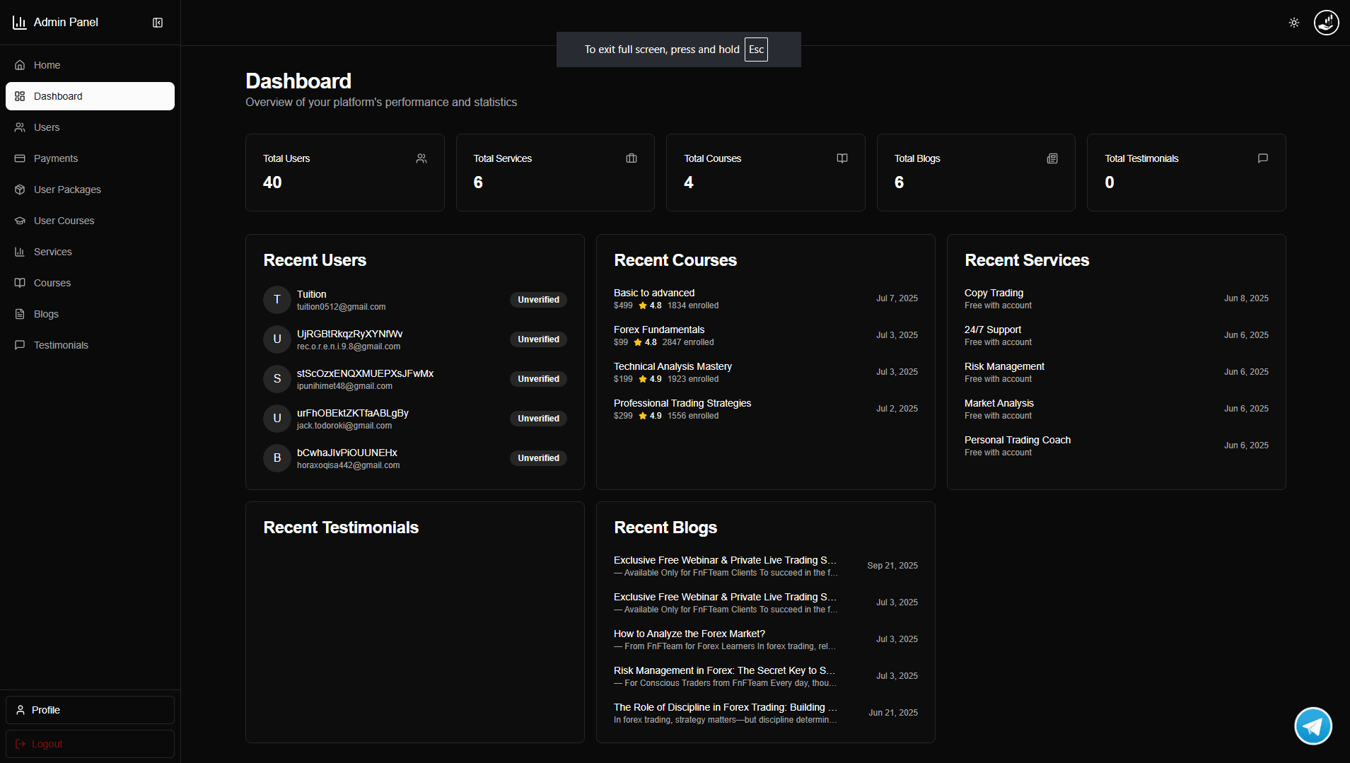The width and height of the screenshot is (1350, 763).
Task: Click the Total Users people icon
Action: click(x=421, y=158)
